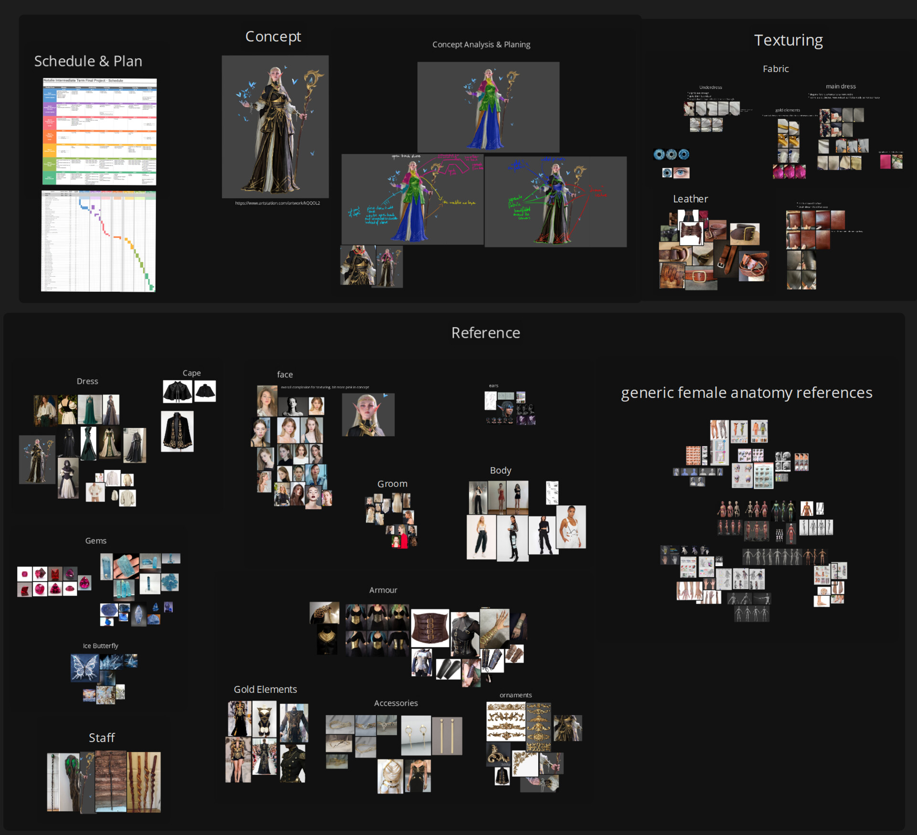This screenshot has height=835, width=917.
Task: Select the color-blocked concept analysis image at top
Action: pyautogui.click(x=488, y=107)
